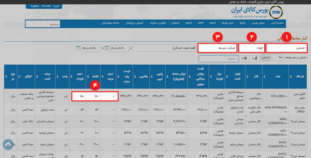Open the export dropdown next to نمایش

coord(255,58)
